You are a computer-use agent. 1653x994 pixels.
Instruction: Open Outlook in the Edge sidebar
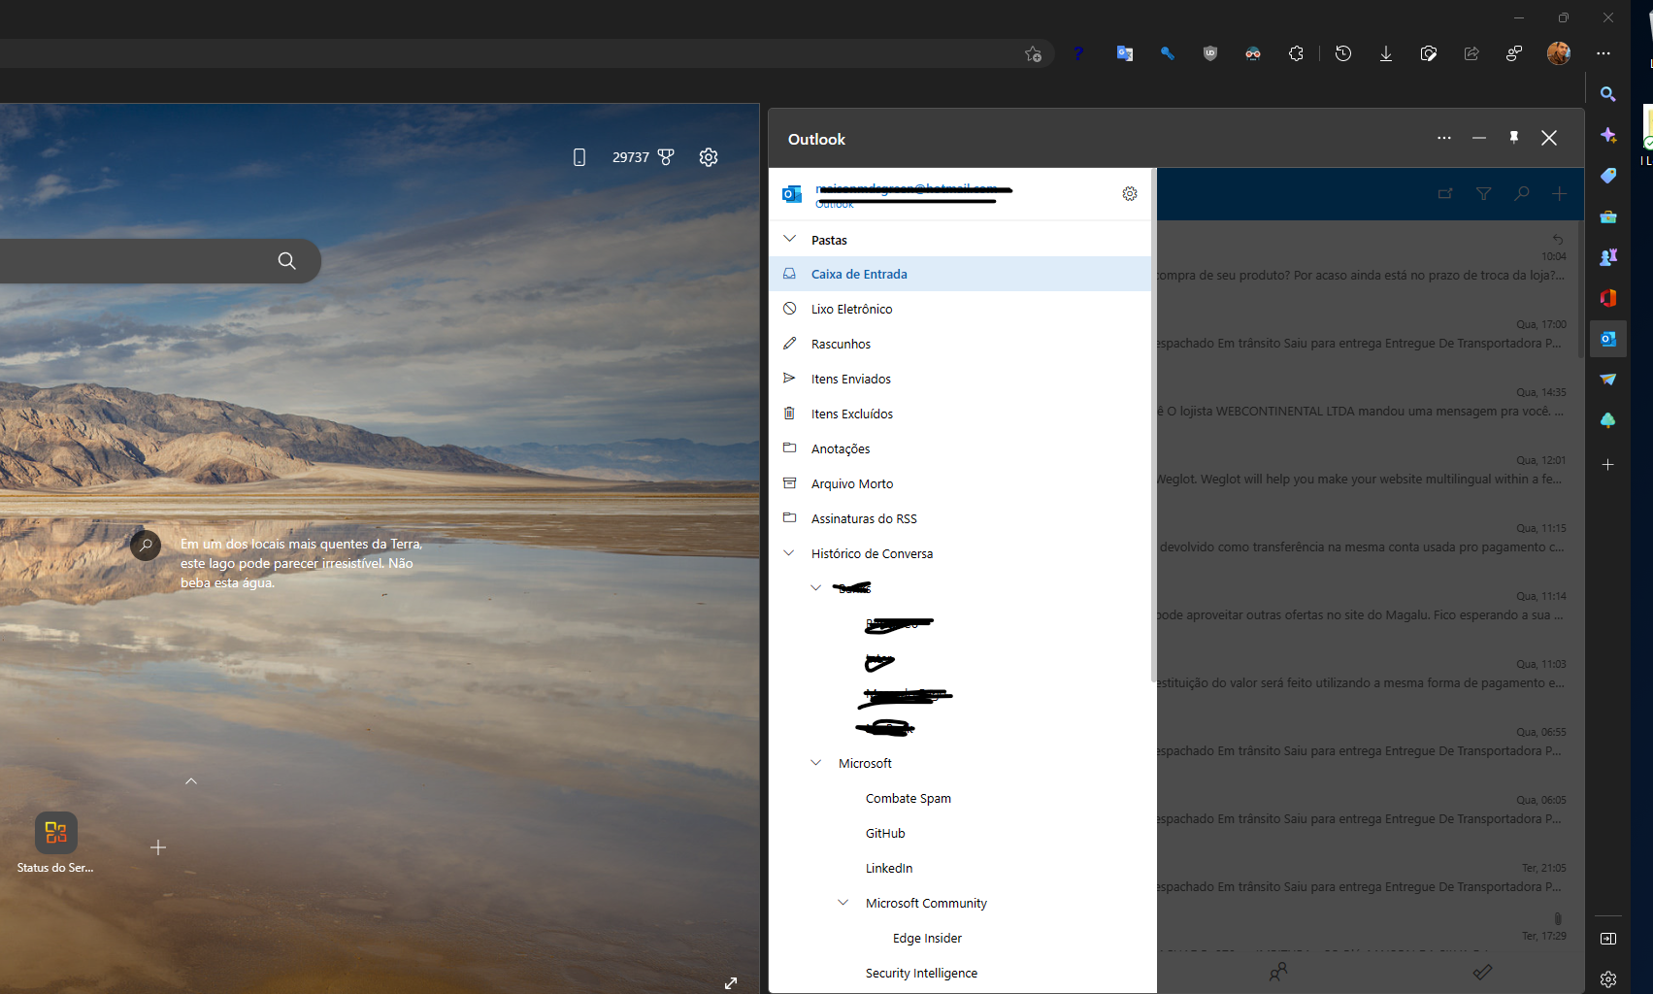[x=1607, y=339]
